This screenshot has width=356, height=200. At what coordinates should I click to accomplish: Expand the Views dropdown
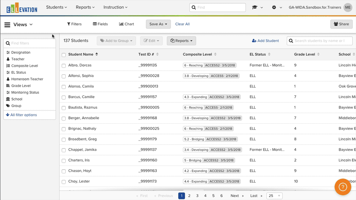coord(23,24)
